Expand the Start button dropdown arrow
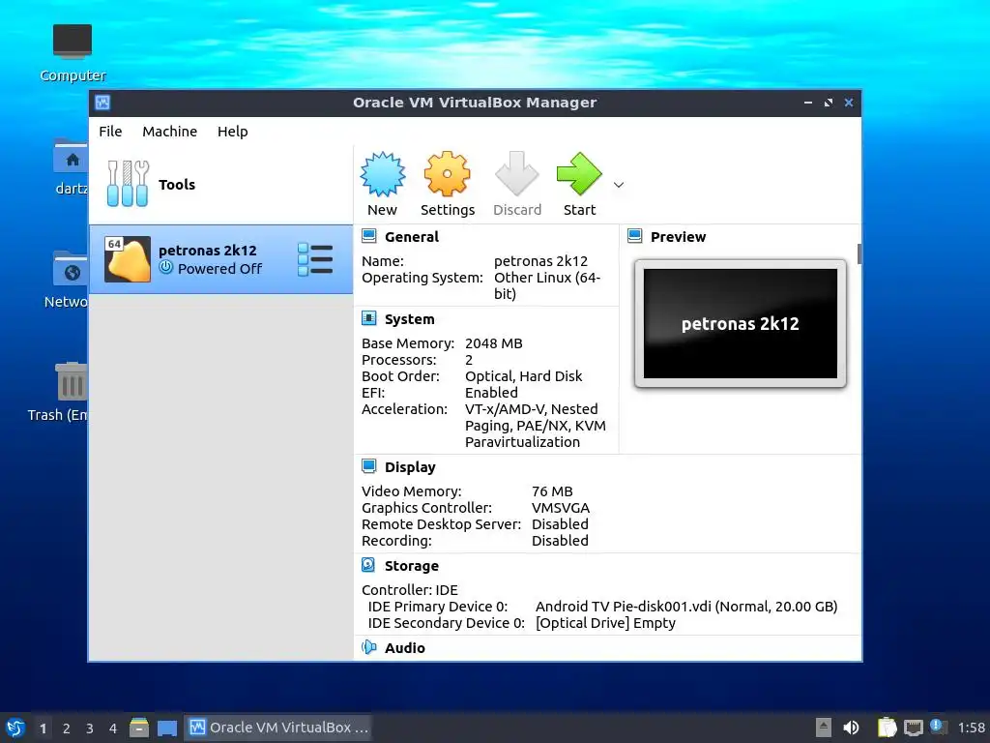 click(619, 185)
